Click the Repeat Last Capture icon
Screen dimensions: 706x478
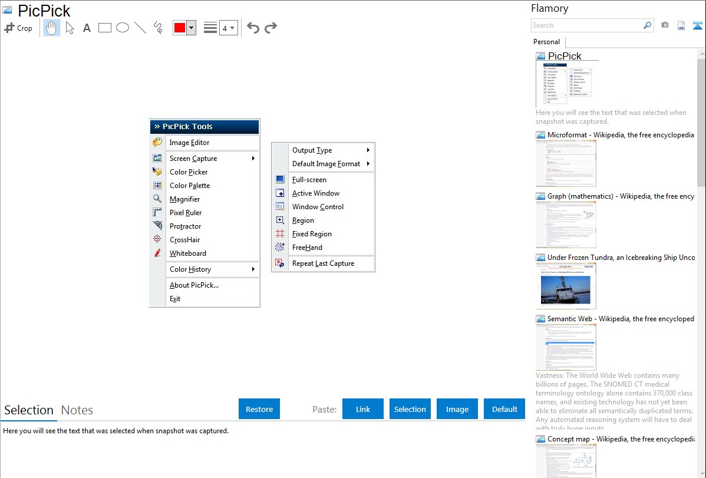pos(280,263)
